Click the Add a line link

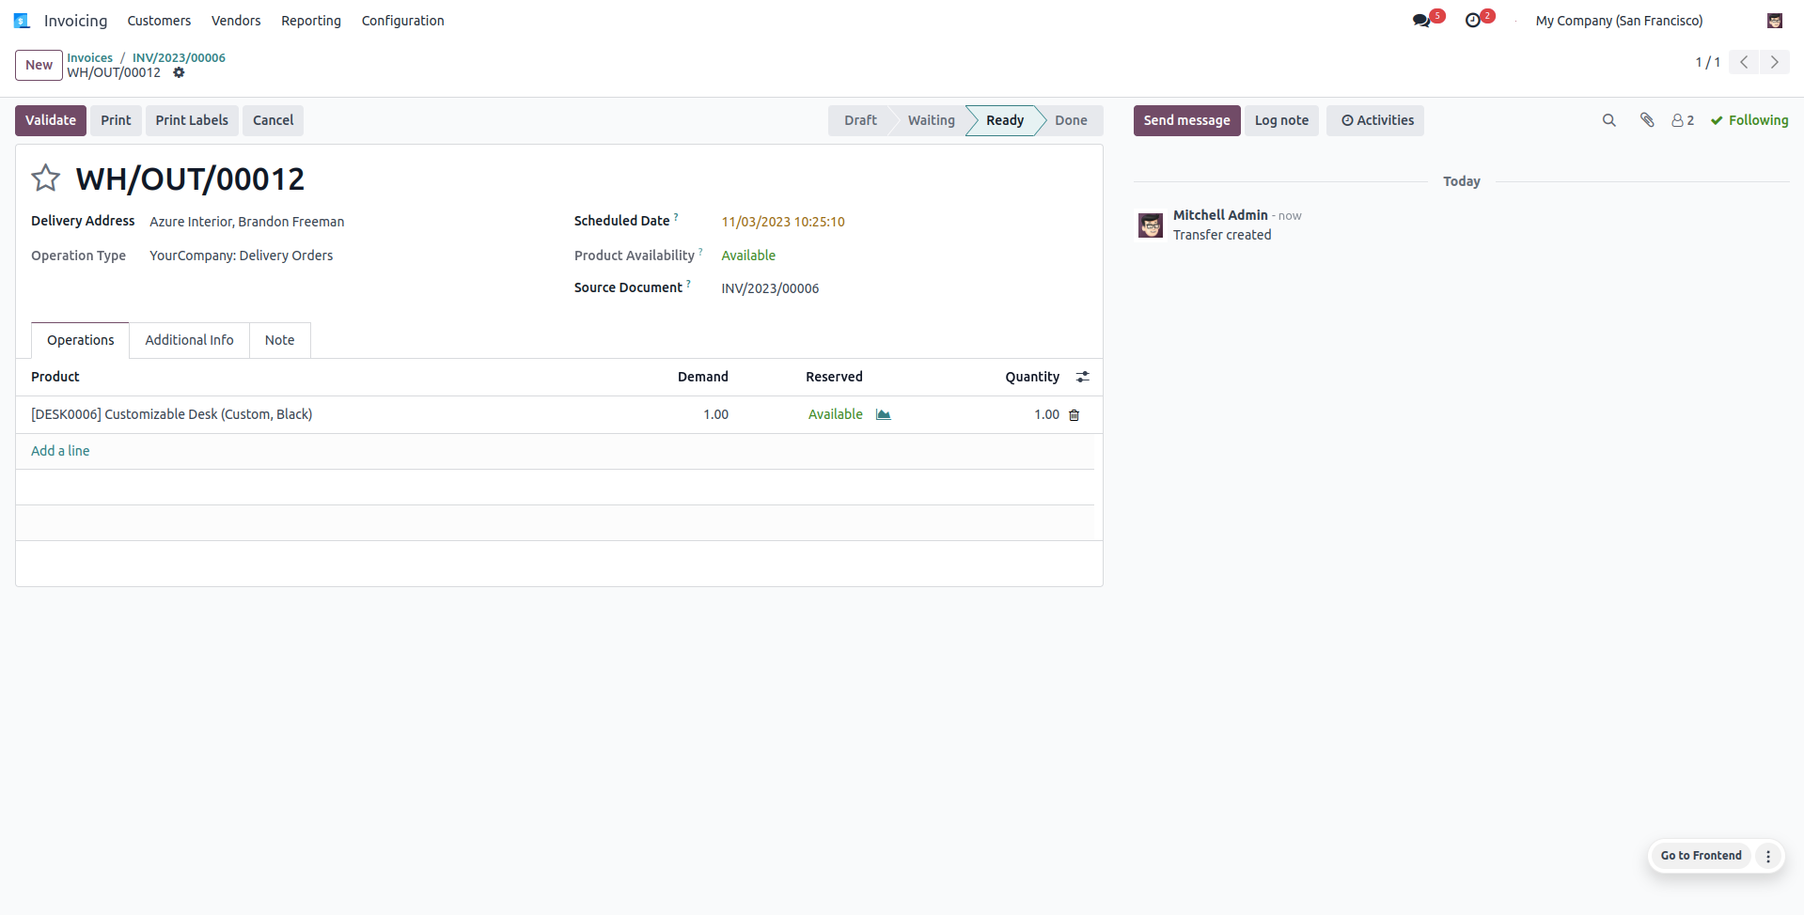(60, 451)
